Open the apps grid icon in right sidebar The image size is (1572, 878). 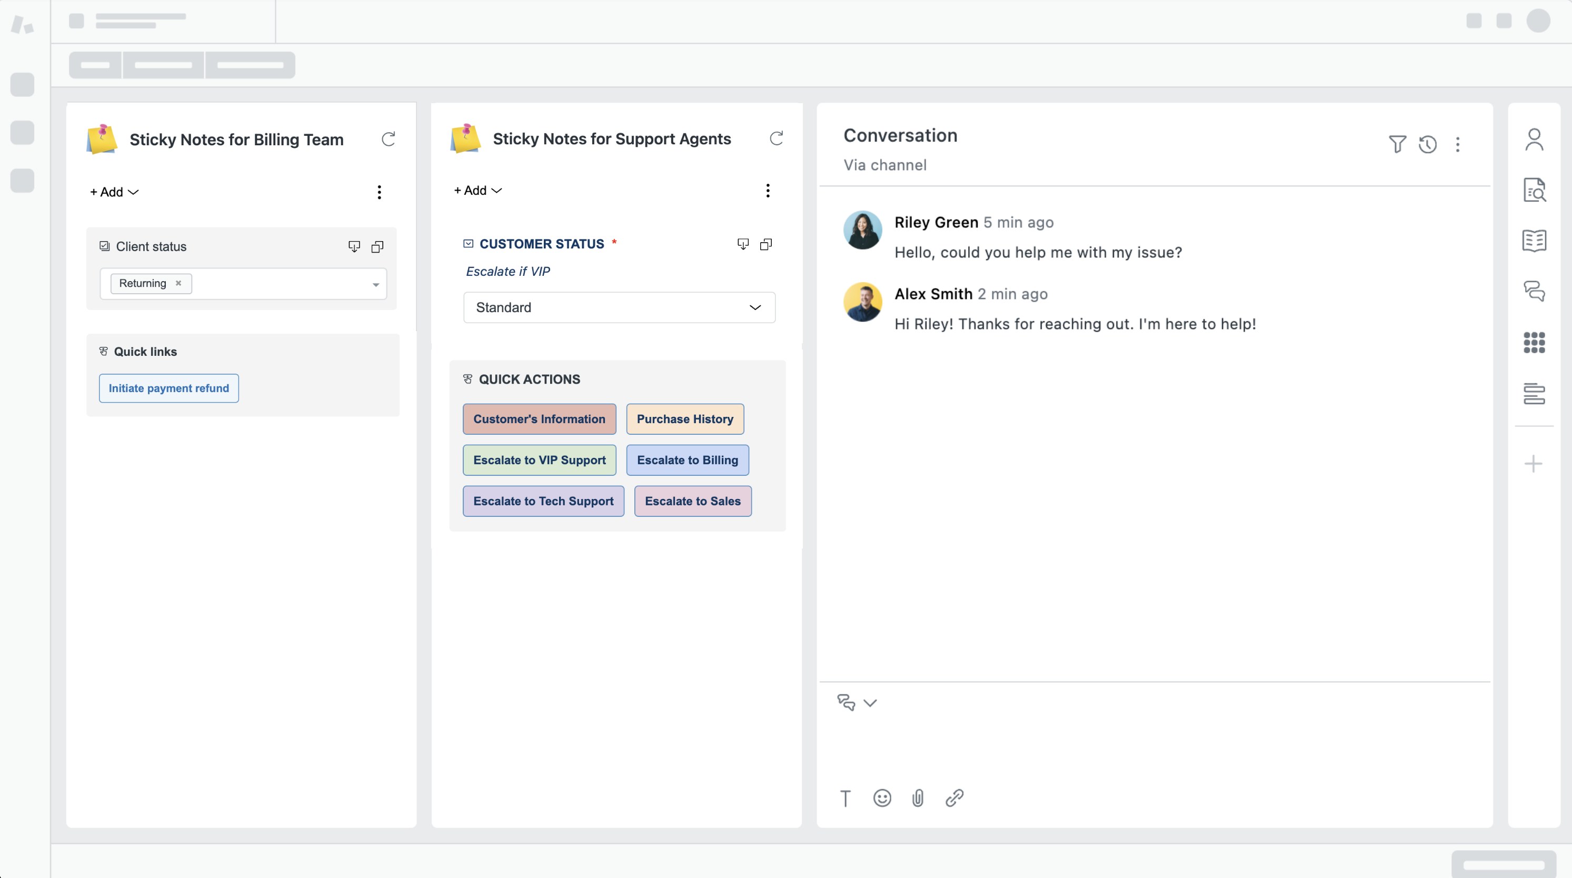pyautogui.click(x=1534, y=342)
